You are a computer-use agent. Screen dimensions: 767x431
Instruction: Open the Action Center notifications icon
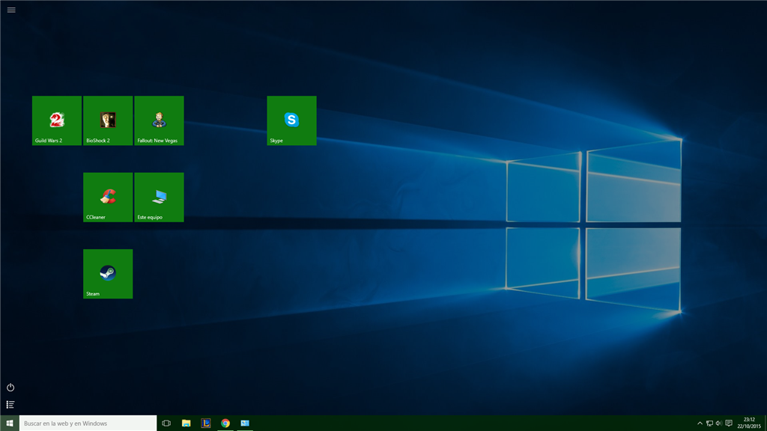[x=729, y=424]
